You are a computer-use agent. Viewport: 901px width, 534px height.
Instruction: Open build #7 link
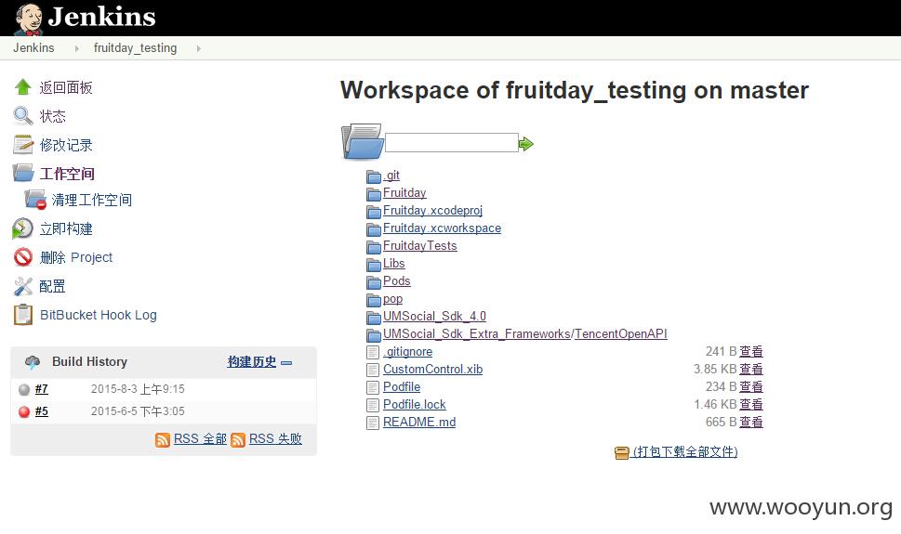click(41, 389)
